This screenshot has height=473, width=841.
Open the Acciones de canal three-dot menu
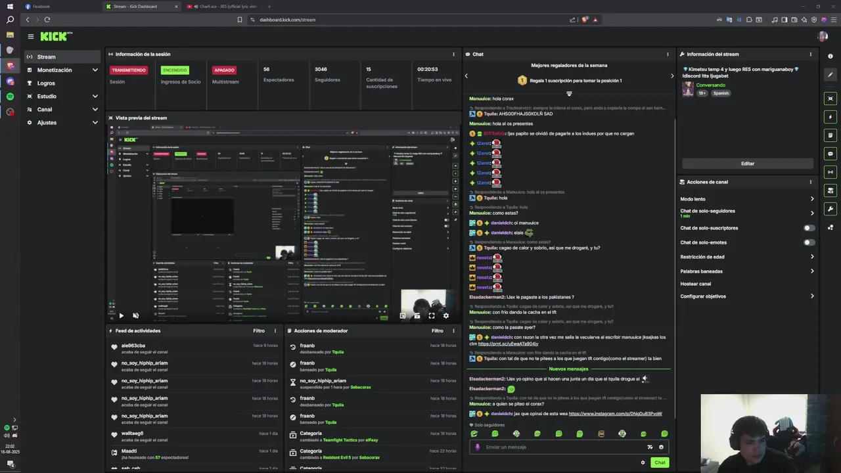(x=810, y=182)
